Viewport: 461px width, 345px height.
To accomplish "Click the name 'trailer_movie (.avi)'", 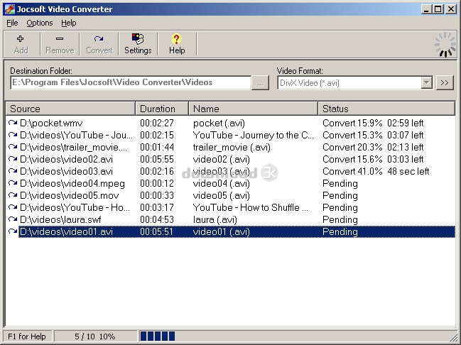I will [x=232, y=147].
